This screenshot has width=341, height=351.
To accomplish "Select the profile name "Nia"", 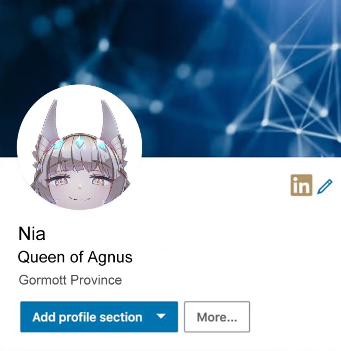I will click(32, 233).
